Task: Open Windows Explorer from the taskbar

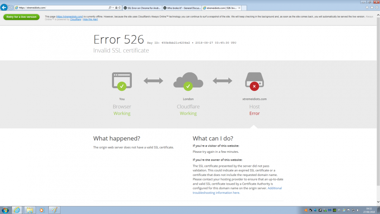Action: (29, 210)
